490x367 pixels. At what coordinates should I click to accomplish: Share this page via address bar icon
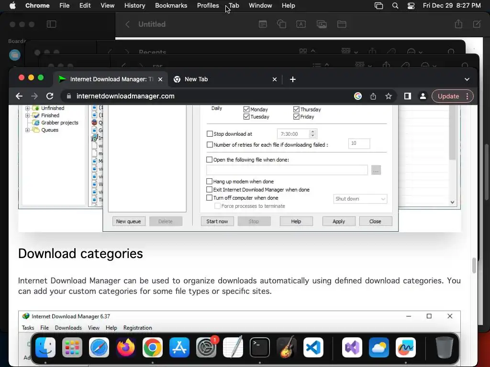click(373, 96)
